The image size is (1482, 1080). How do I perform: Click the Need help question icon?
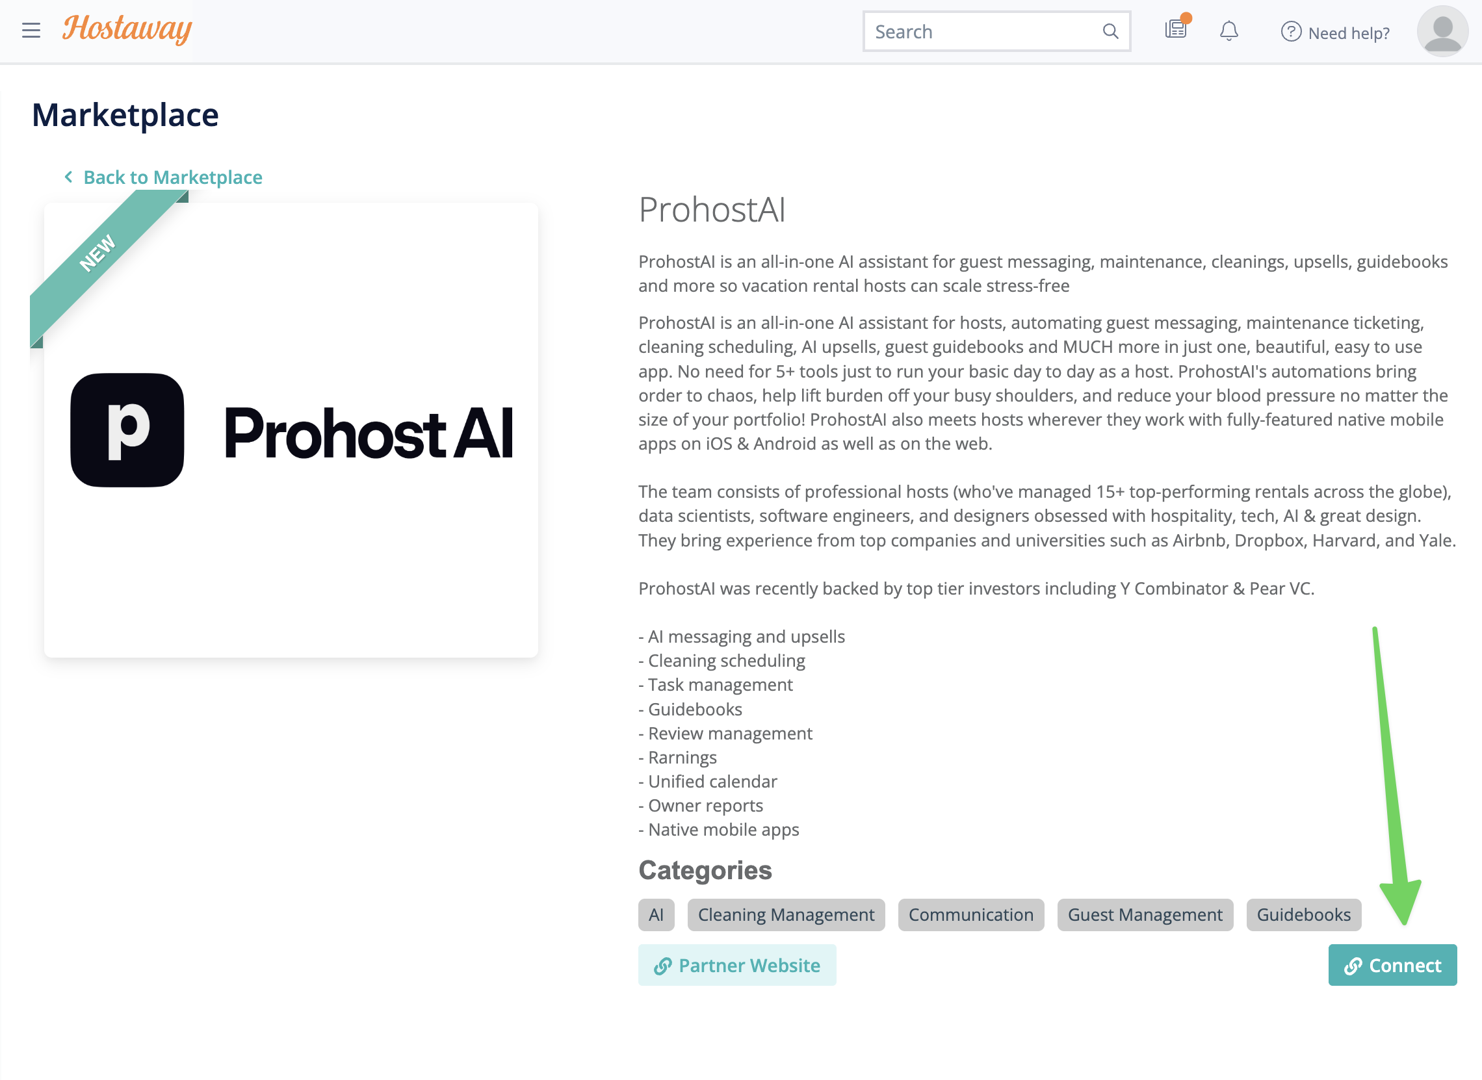tap(1290, 31)
